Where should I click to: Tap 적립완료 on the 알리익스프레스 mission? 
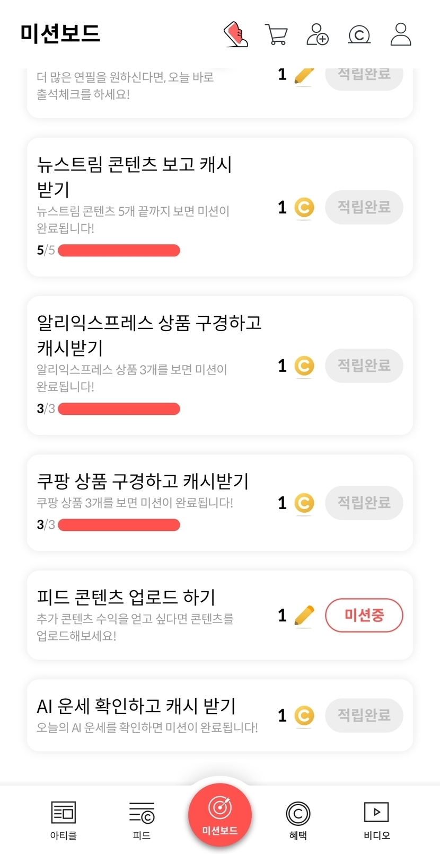[364, 366]
